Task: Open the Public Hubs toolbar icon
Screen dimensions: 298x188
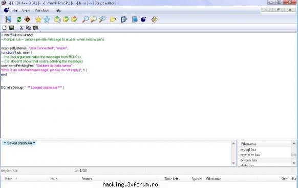Action: (8, 19)
